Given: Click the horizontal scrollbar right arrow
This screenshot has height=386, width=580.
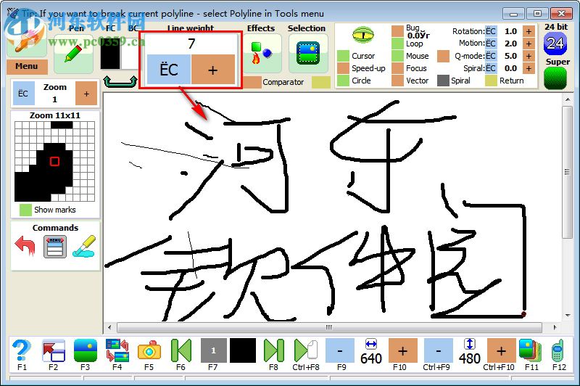Looking at the screenshot, I should coord(555,327).
